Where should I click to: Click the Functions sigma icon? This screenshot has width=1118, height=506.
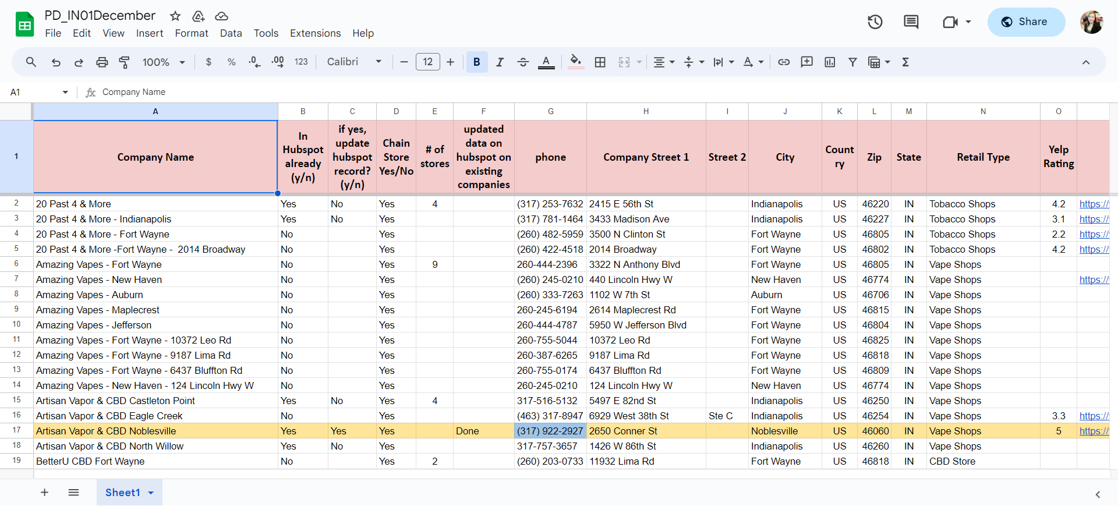905,62
